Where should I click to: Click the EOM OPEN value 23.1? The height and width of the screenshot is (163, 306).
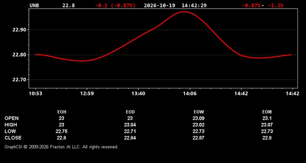point(267,118)
